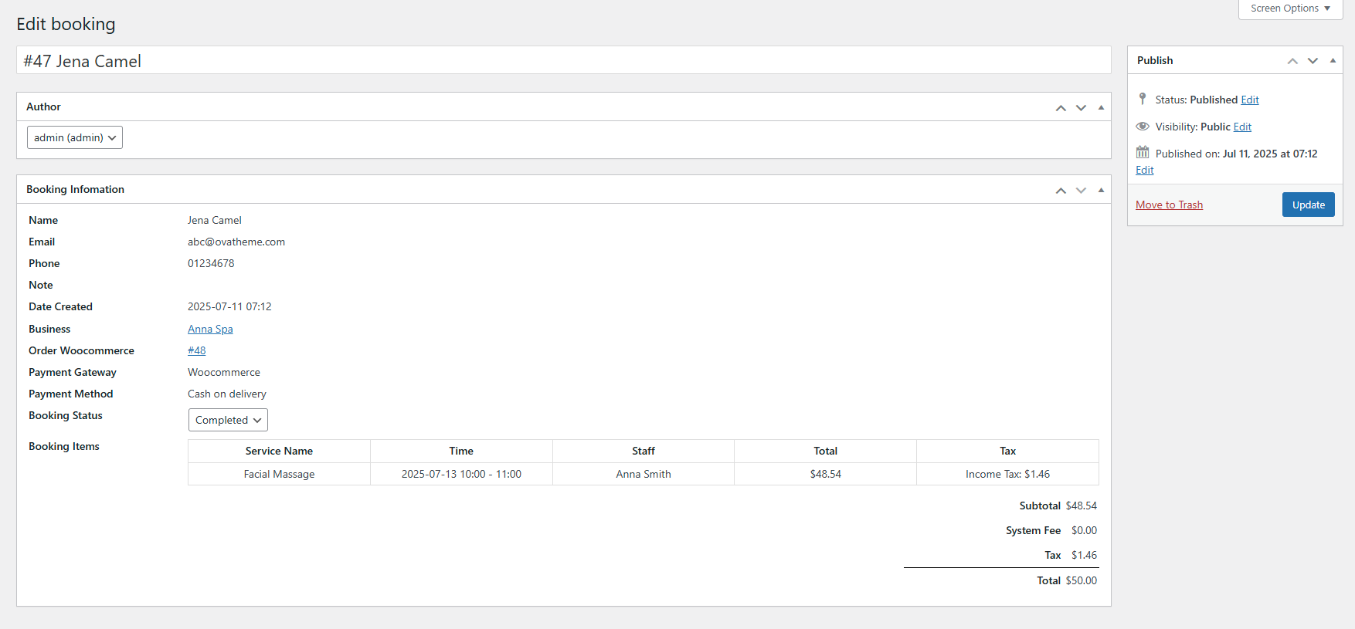Collapse the Author panel with triangle toggle
The height and width of the screenshot is (629, 1355).
click(x=1101, y=107)
